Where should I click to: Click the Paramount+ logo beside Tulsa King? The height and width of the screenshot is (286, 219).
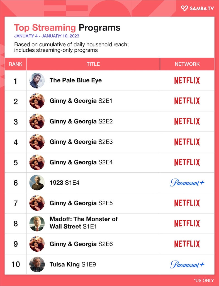(187, 264)
